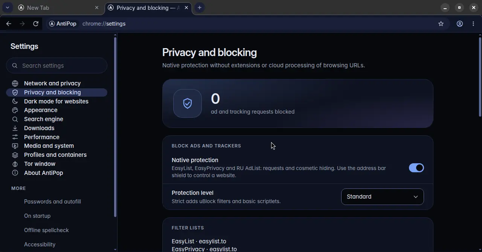Click the BLOCK ADS AND TRACKERS heading
This screenshot has height=252, width=482.
pyautogui.click(x=206, y=146)
